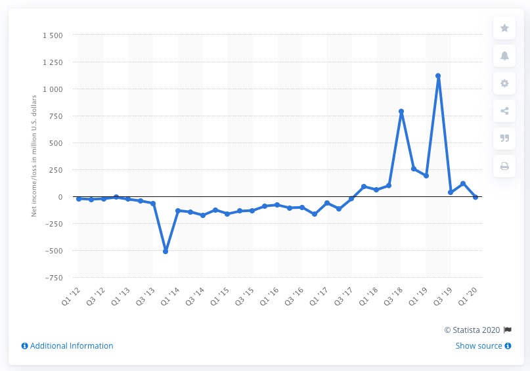Click the Q1 '16 x-axis label
The width and height of the screenshot is (530, 371).
(x=269, y=296)
